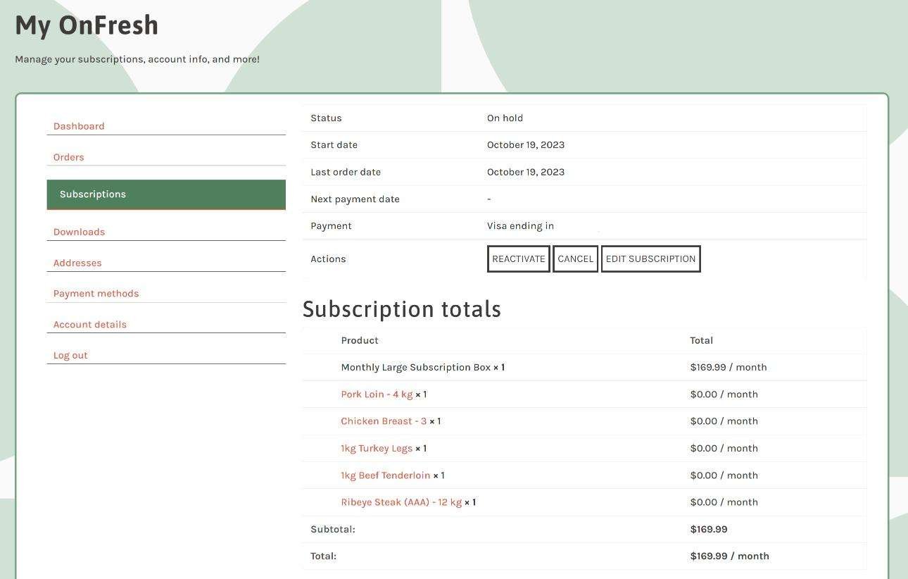View Account details from the sidebar

pyautogui.click(x=90, y=325)
